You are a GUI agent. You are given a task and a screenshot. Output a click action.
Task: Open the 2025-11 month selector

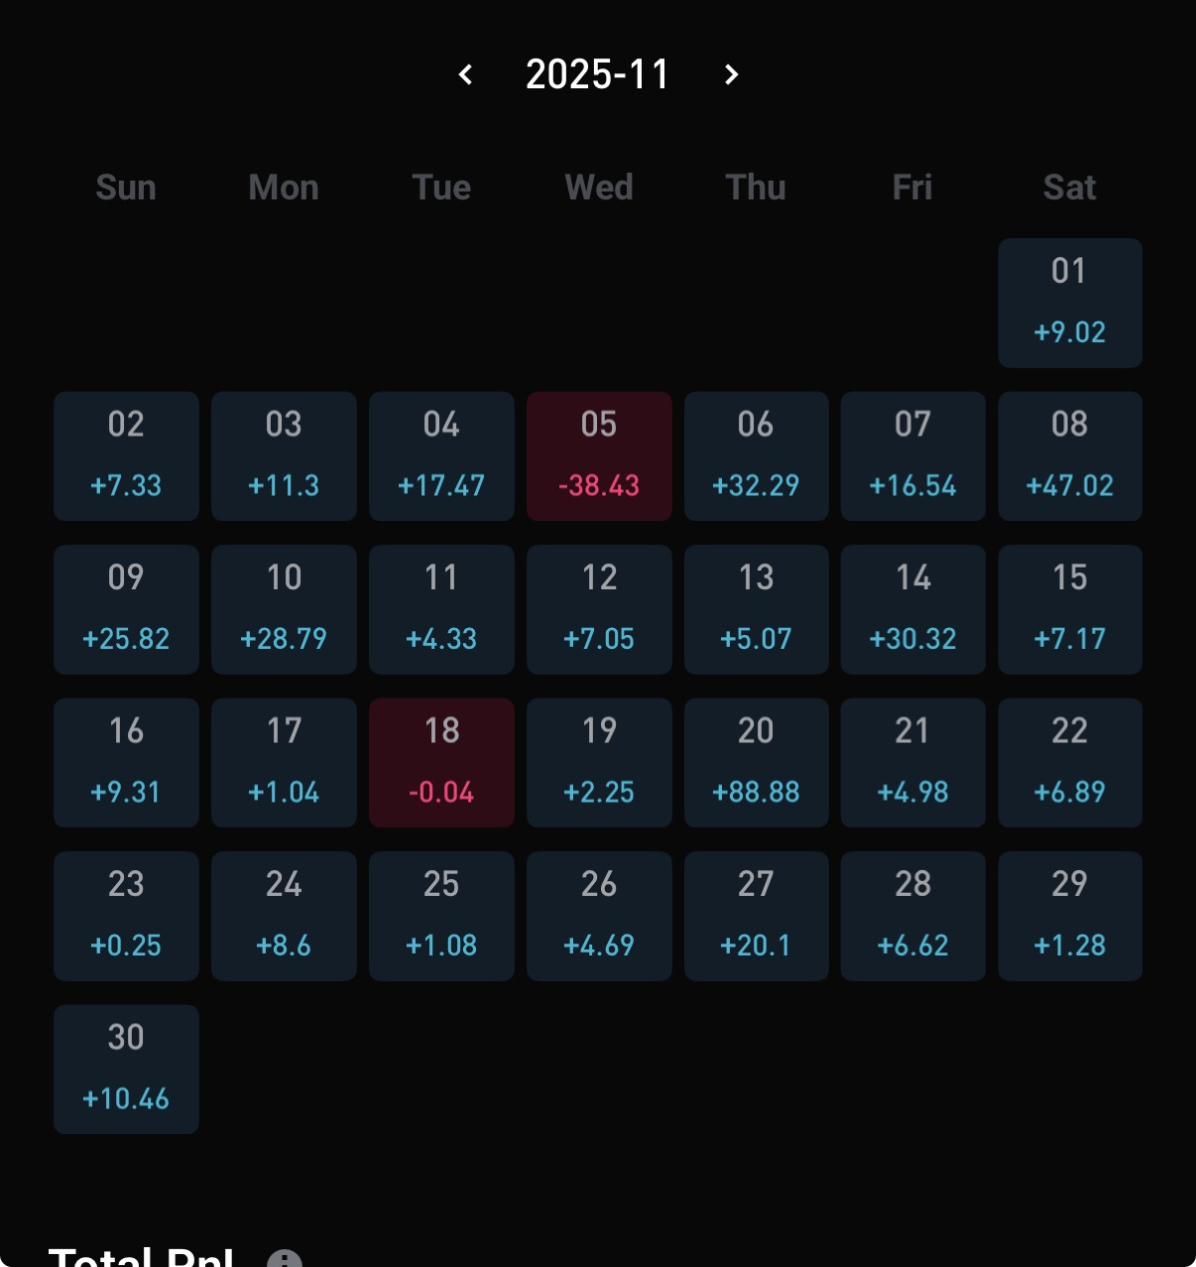(598, 74)
